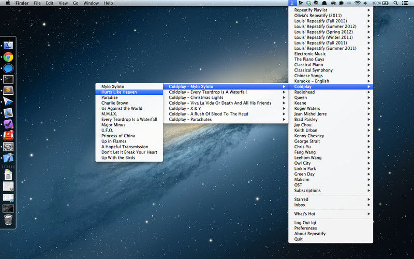Expand arrow for Coldplay – Christmas Lights
This screenshot has height=259, width=414.
click(x=284, y=97)
